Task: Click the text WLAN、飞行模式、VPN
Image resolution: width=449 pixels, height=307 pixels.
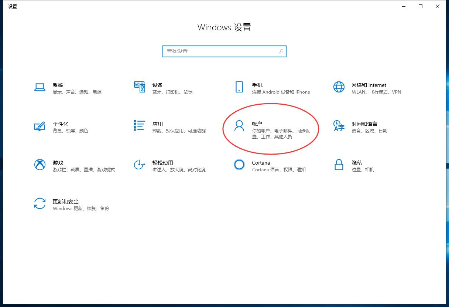Action: coord(376,92)
